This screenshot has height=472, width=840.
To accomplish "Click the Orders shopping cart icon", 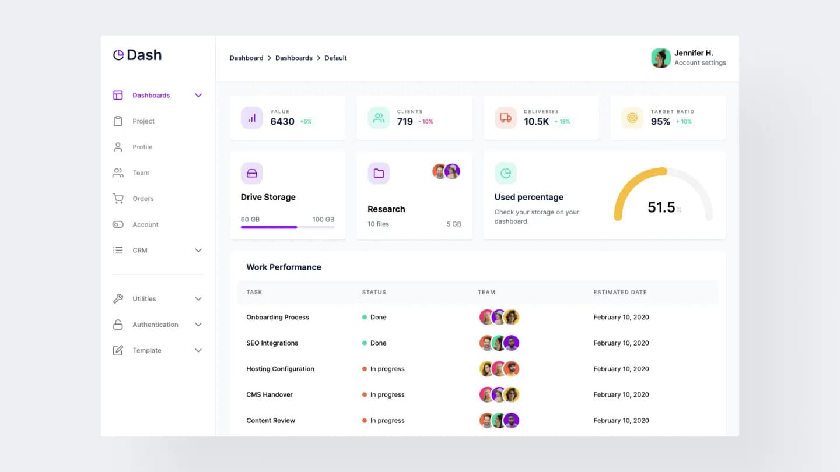I will [118, 199].
